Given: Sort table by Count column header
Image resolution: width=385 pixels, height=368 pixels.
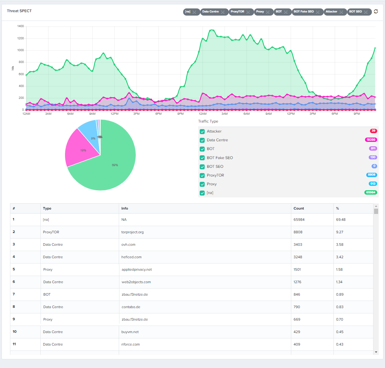Looking at the screenshot, I should [x=299, y=208].
